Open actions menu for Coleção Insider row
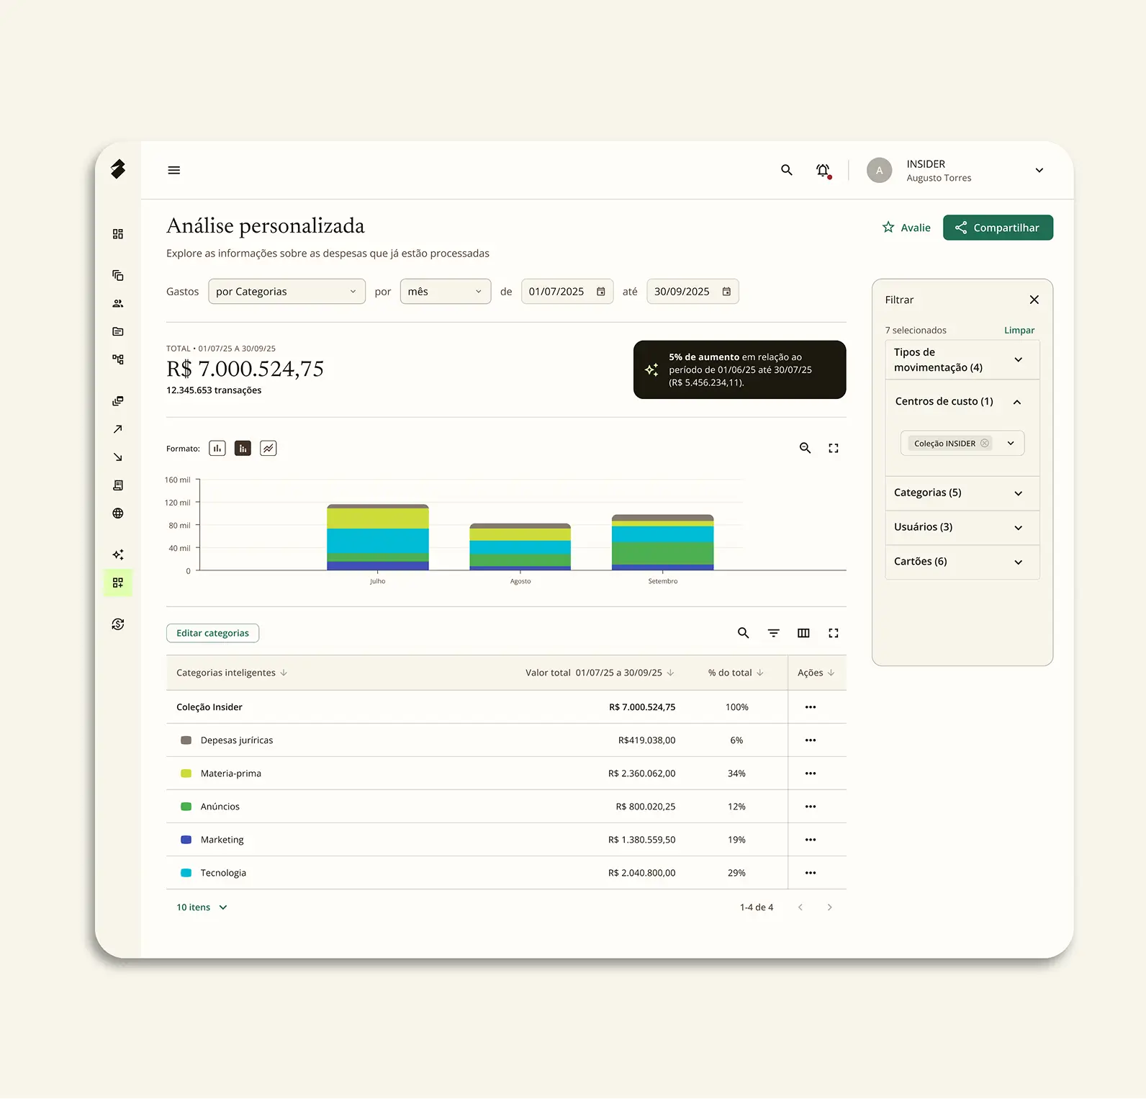The image size is (1146, 1099). click(811, 707)
